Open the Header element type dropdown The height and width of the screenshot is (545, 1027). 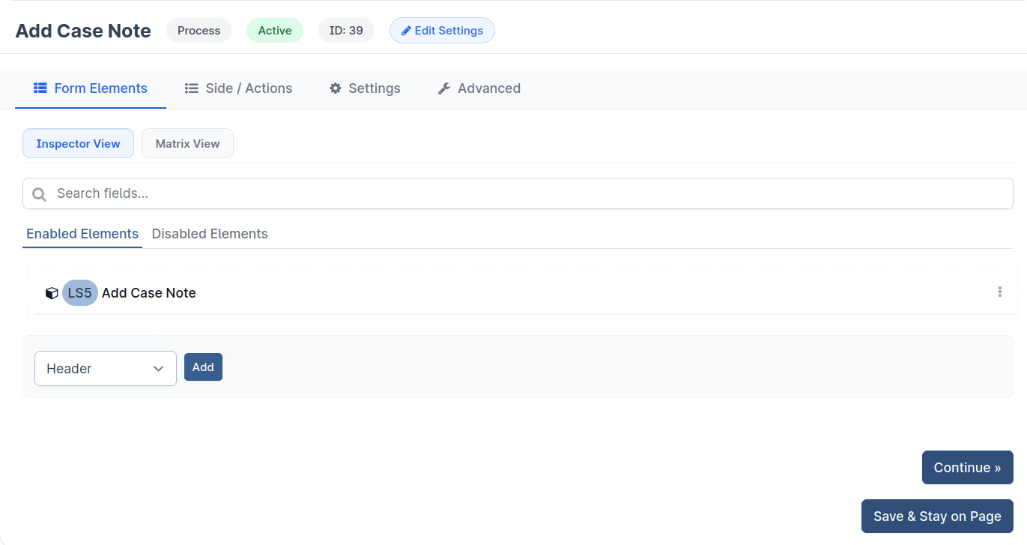tap(106, 368)
